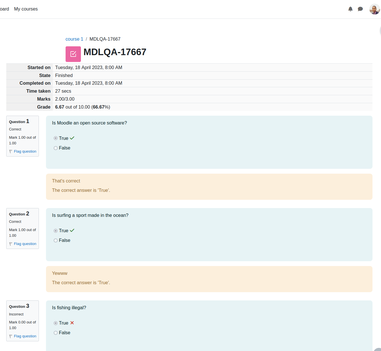This screenshot has width=381, height=351.
Task: Select False radio for fishing illegal question
Action: 56,333
